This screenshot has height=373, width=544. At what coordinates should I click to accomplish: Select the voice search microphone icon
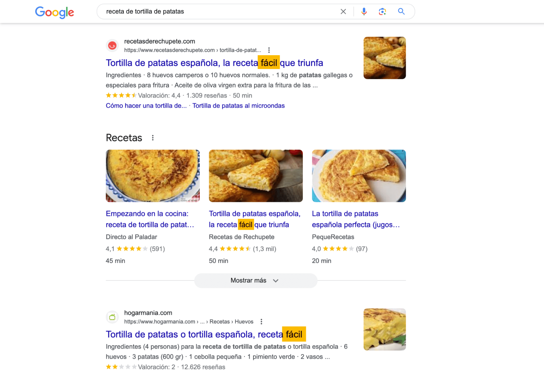coord(364,11)
